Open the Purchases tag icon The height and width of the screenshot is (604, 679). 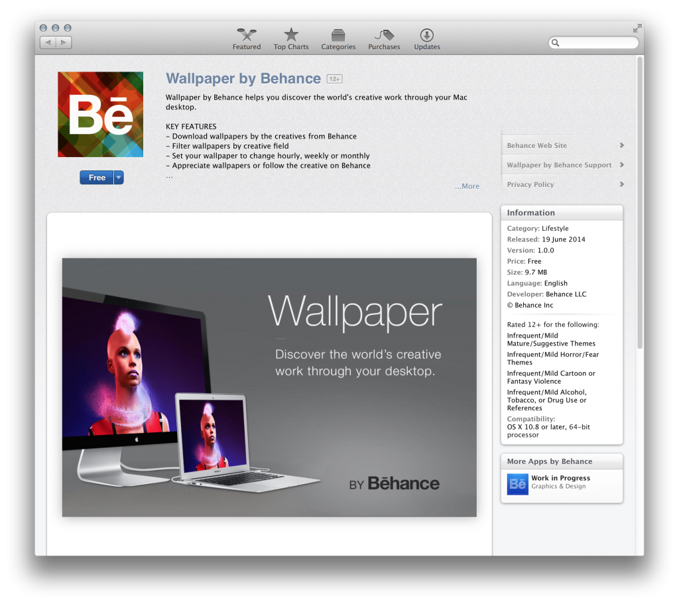tap(384, 35)
